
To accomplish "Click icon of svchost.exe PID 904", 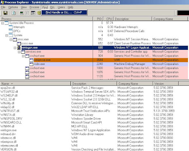I will pos(27,56).
